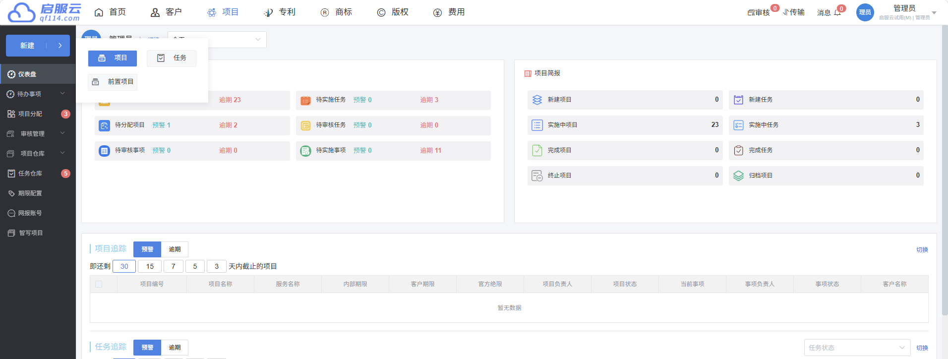Click the 完成项目 icon
The image size is (948, 359).
[537, 150]
